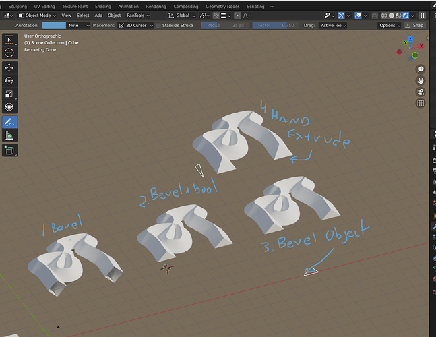Viewport: 436px width, 337px height.
Task: Switch to wireframe shading mode
Action: tap(384, 16)
